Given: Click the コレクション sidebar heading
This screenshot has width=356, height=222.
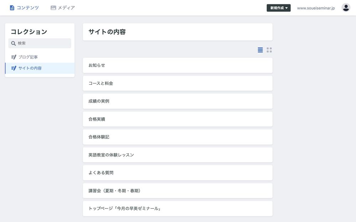Looking at the screenshot, I should [29, 32].
